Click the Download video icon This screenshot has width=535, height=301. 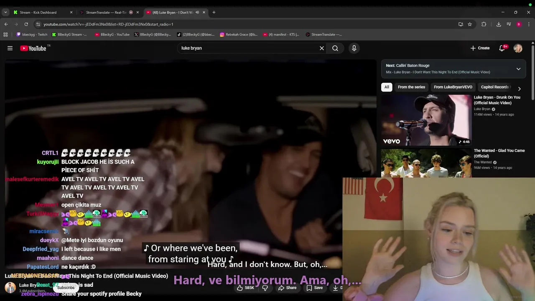[336, 288]
